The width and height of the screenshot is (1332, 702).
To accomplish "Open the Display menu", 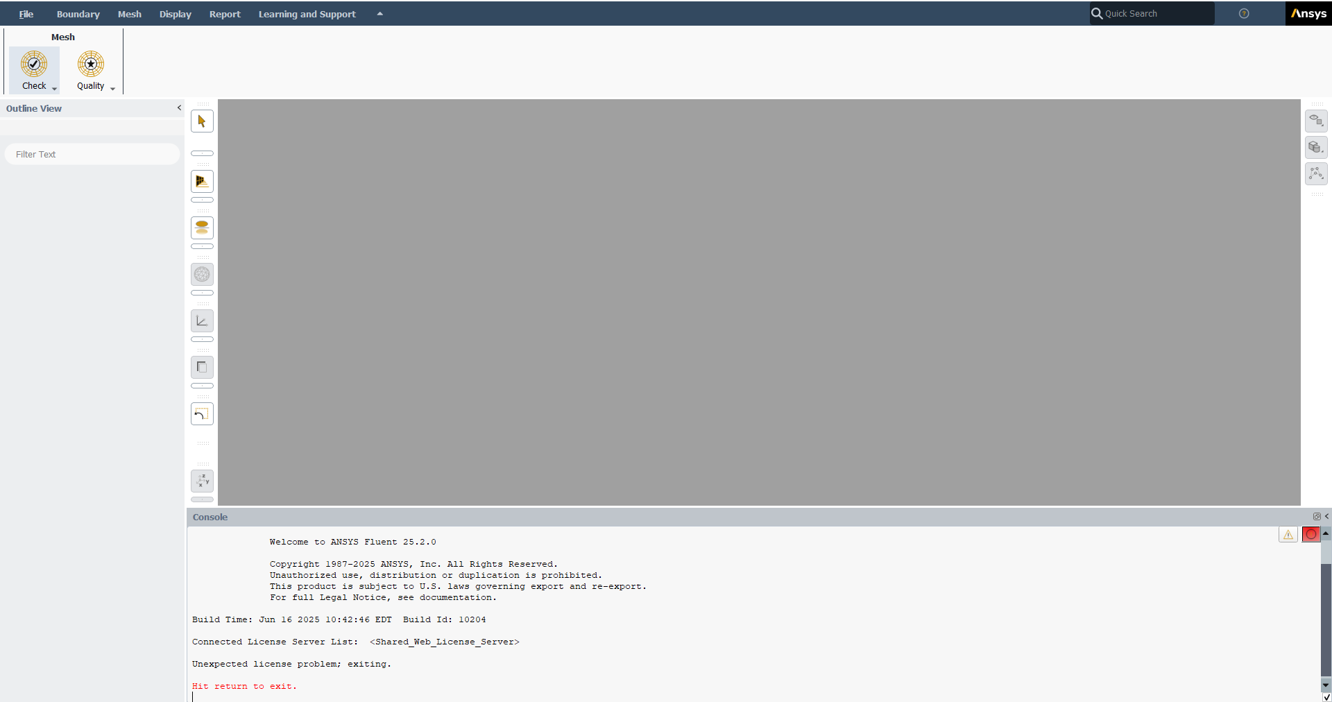I will (176, 14).
